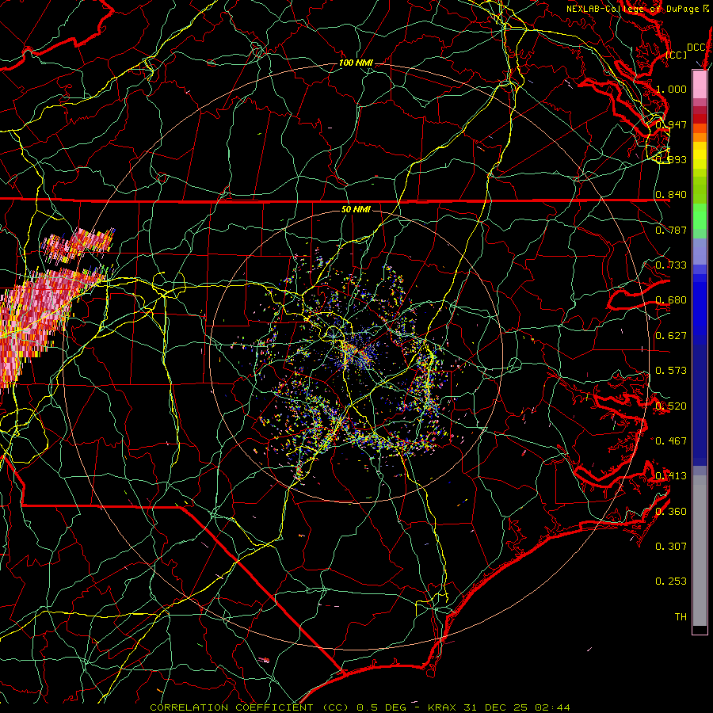Click the 50 NMI range ring label
This screenshot has height=713, width=713.
click(x=356, y=209)
